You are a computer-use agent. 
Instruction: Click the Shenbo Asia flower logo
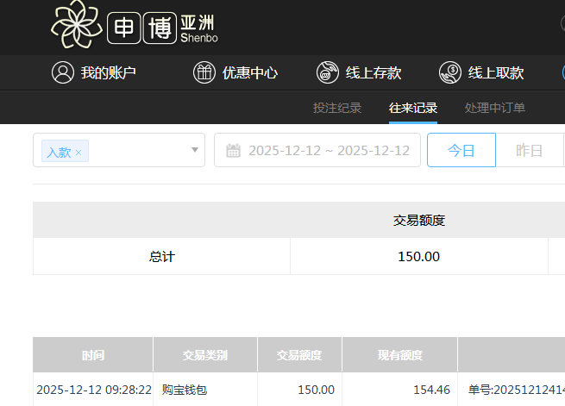77,24
